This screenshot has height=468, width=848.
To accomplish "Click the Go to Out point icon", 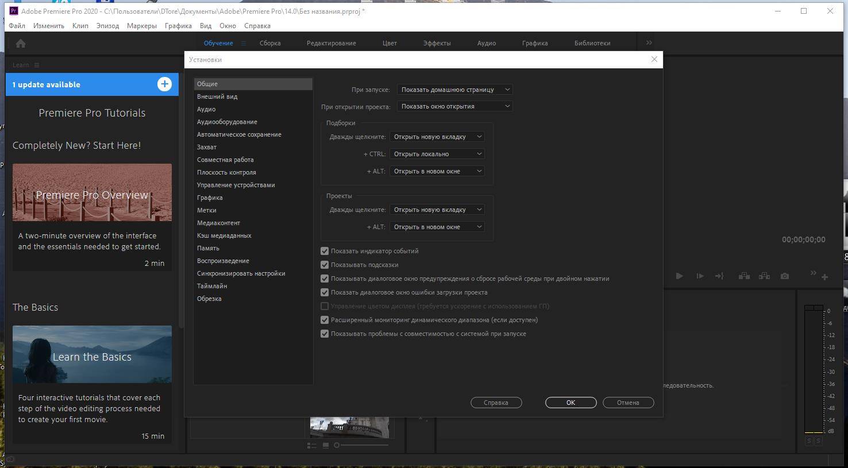I will coord(719,276).
